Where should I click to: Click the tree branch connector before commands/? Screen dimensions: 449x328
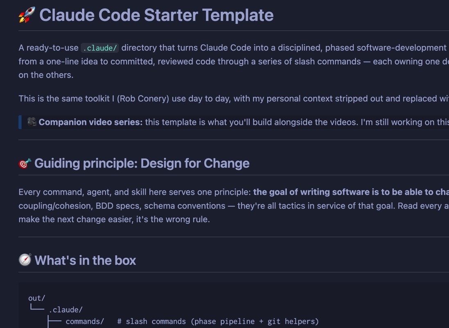[x=54, y=321]
